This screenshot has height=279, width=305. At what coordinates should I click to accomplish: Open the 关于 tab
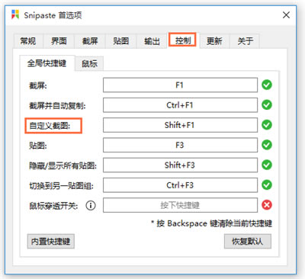click(x=245, y=41)
